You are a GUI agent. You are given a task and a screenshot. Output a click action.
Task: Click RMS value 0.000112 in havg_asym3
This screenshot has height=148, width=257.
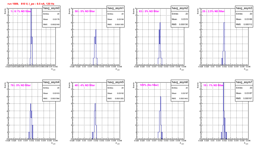click(248, 25)
